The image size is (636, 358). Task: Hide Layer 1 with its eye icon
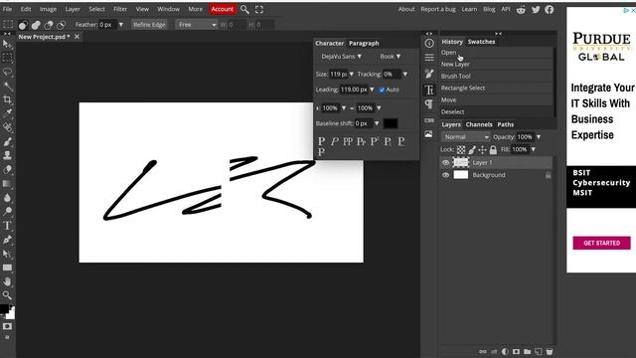pos(445,163)
